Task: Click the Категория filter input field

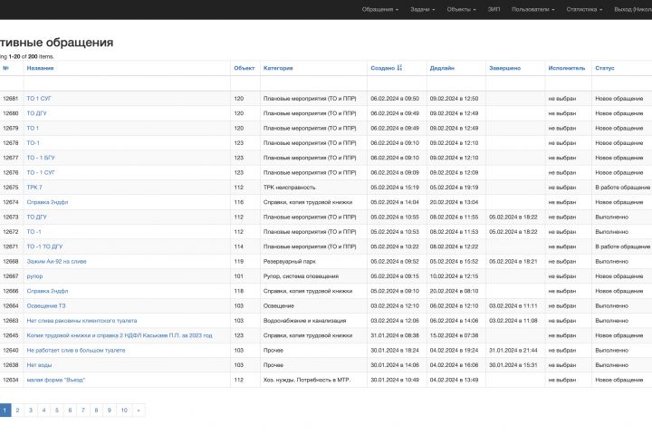Action: [x=312, y=83]
